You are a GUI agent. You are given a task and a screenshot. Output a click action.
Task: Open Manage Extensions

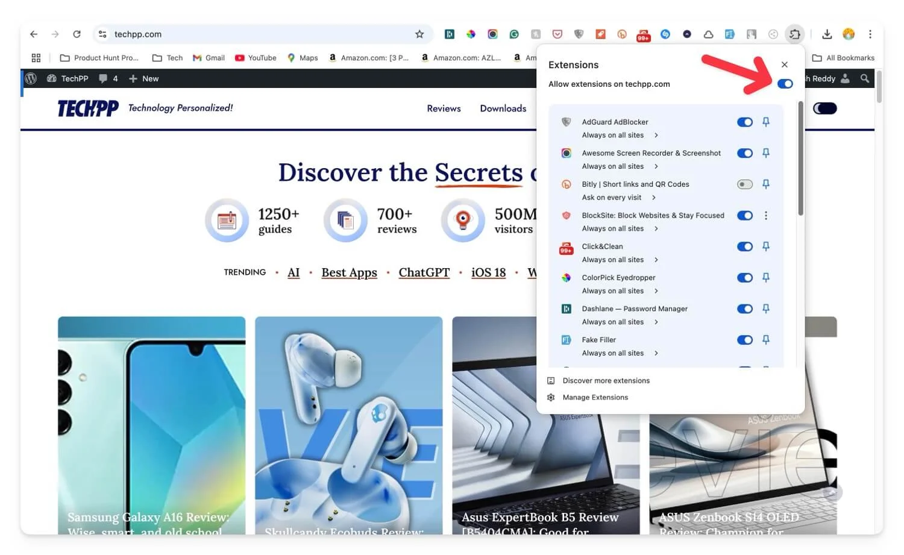588,398
